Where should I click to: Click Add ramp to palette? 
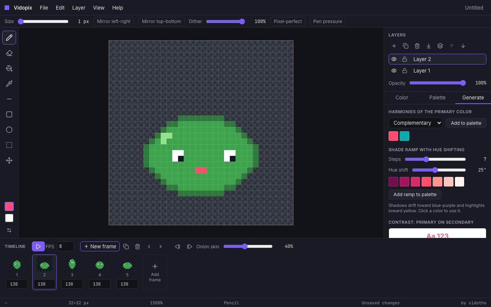coord(415,195)
